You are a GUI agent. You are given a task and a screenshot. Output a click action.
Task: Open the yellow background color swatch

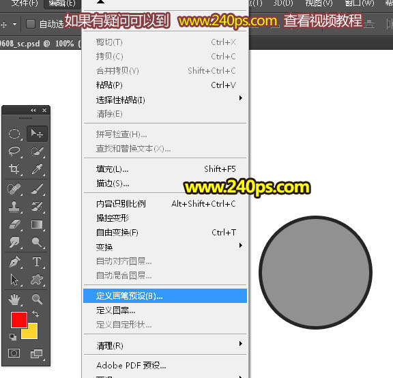[32, 334]
